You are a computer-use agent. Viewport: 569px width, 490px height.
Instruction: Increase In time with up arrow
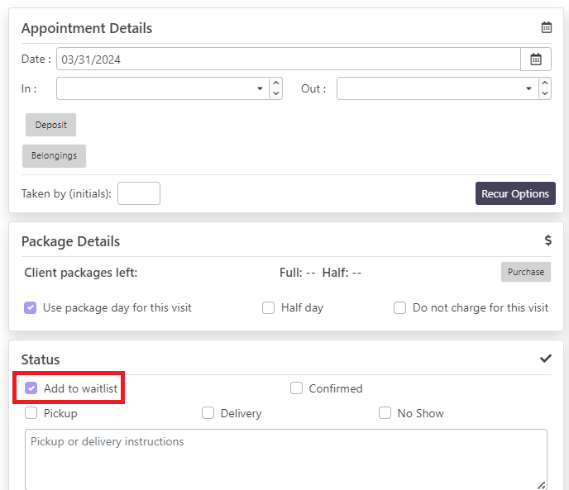click(x=275, y=83)
